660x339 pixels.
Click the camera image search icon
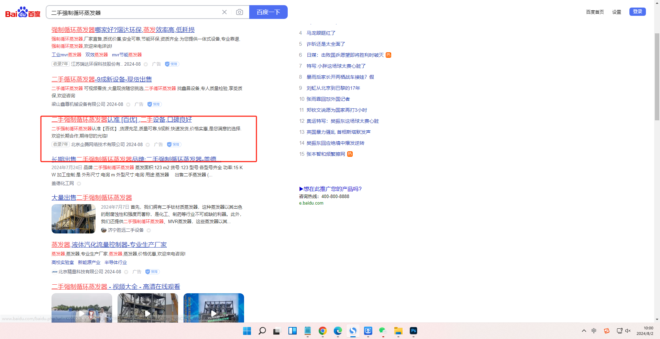click(240, 12)
